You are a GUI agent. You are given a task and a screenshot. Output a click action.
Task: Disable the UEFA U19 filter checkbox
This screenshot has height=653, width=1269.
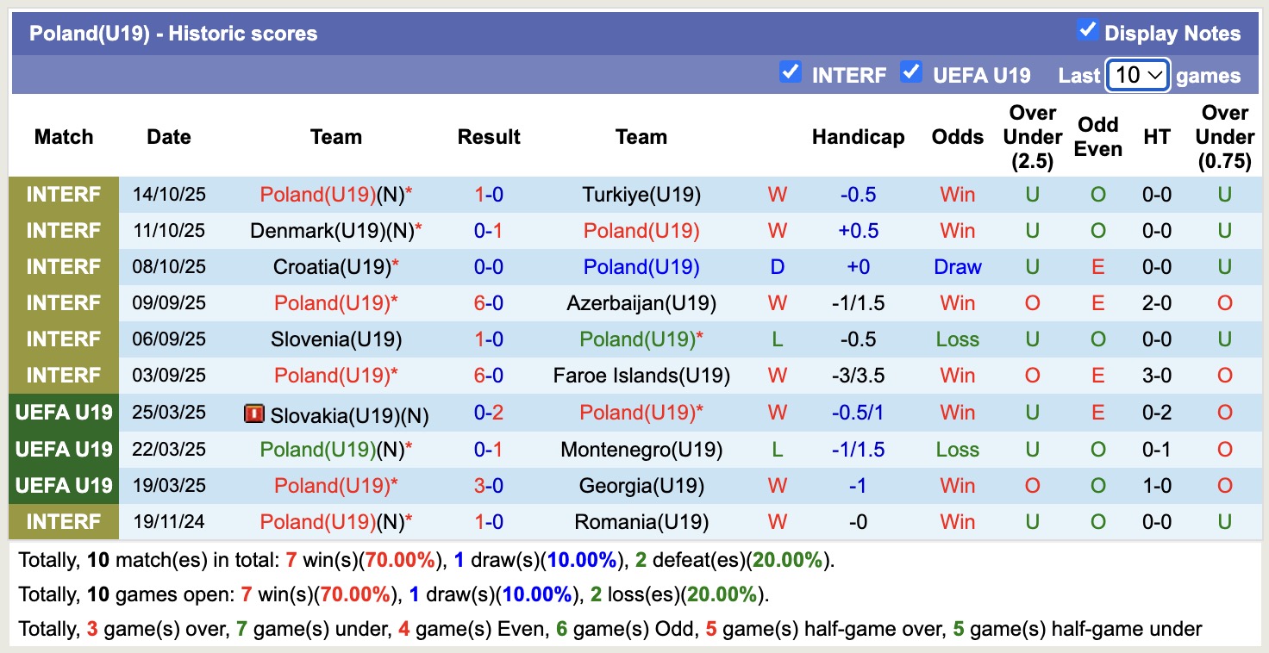910,72
